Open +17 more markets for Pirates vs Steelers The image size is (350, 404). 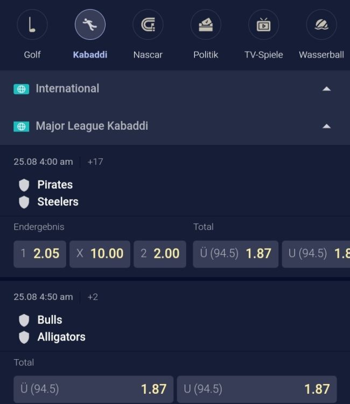coord(95,162)
